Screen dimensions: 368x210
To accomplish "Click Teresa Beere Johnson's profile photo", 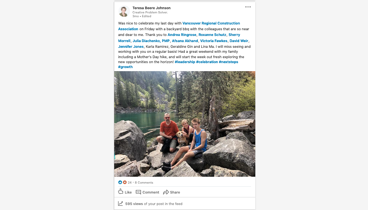I will (x=123, y=11).
